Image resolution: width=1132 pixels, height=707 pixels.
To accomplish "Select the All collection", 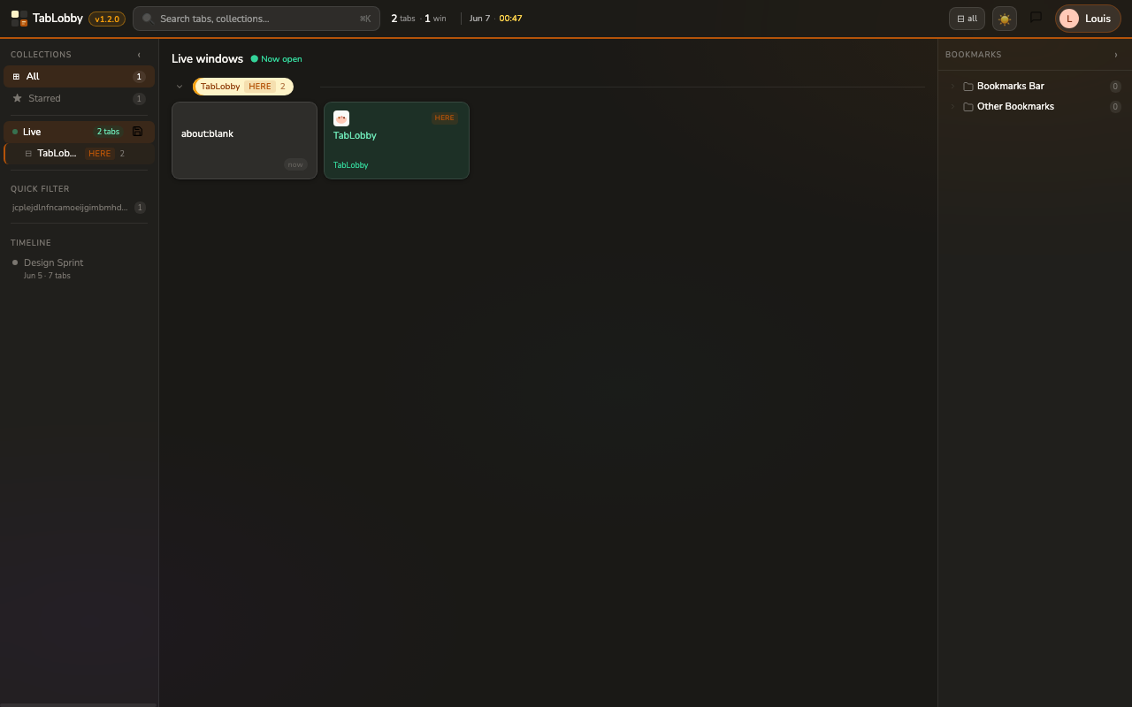I will pyautogui.click(x=79, y=76).
